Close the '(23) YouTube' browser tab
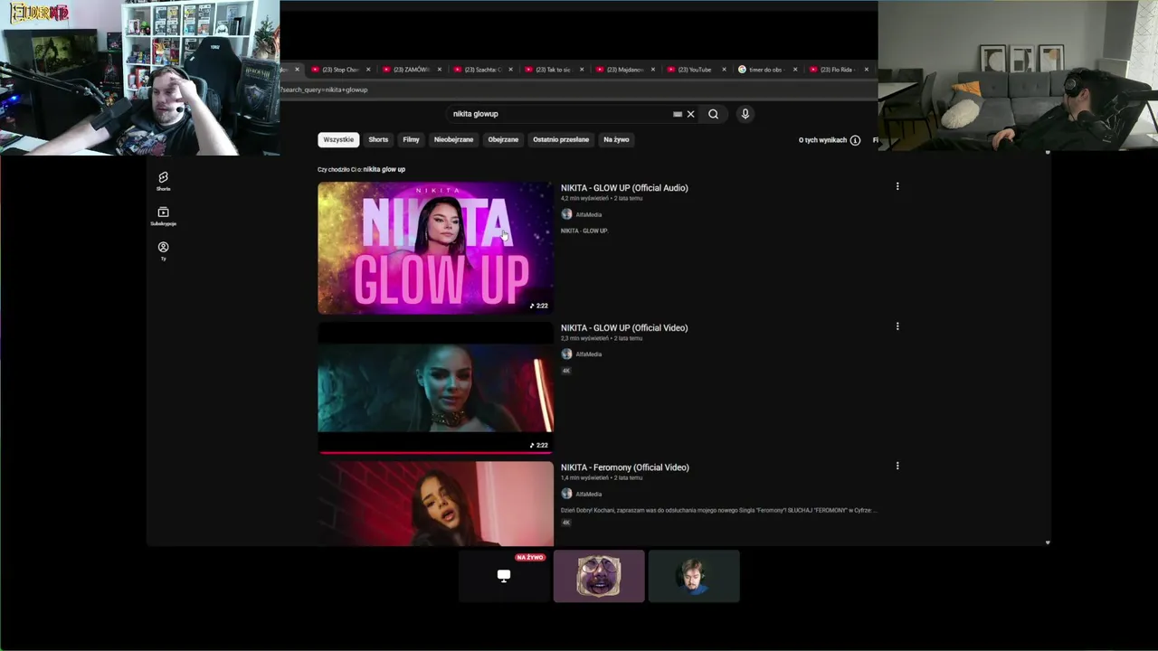 (724, 70)
